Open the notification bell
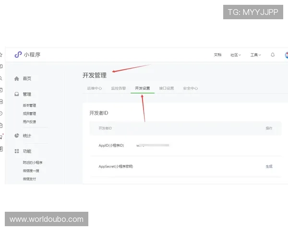Screen dimensions: 288x231 click(273, 55)
